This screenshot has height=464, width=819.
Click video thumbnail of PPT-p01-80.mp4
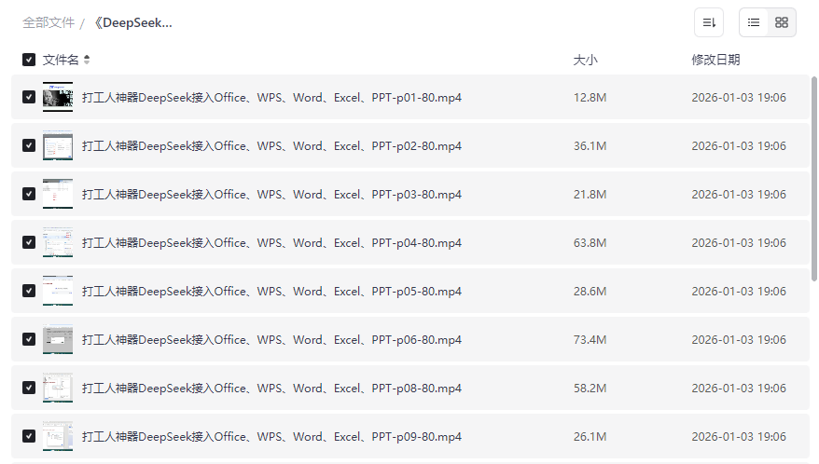pyautogui.click(x=58, y=97)
